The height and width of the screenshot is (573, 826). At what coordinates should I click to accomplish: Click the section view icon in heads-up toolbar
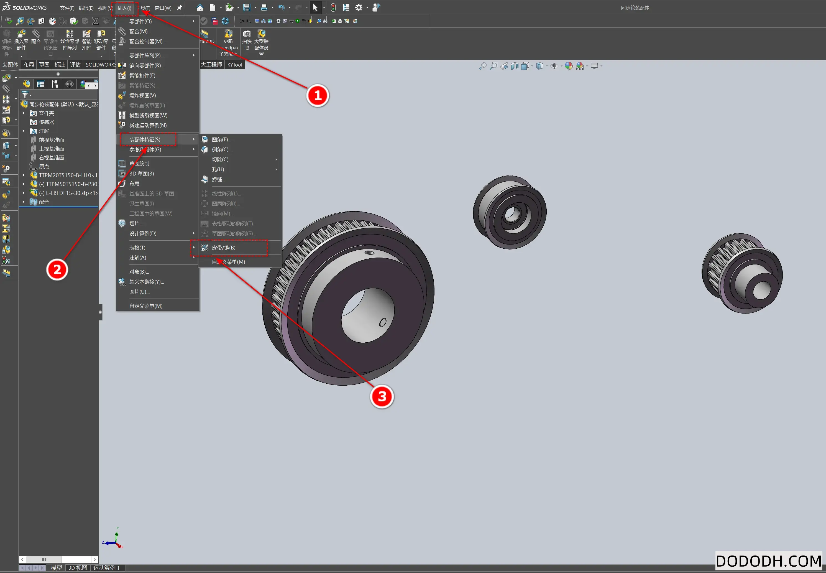(x=514, y=66)
